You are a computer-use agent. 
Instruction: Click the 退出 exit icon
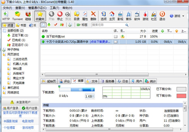(162, 16)
